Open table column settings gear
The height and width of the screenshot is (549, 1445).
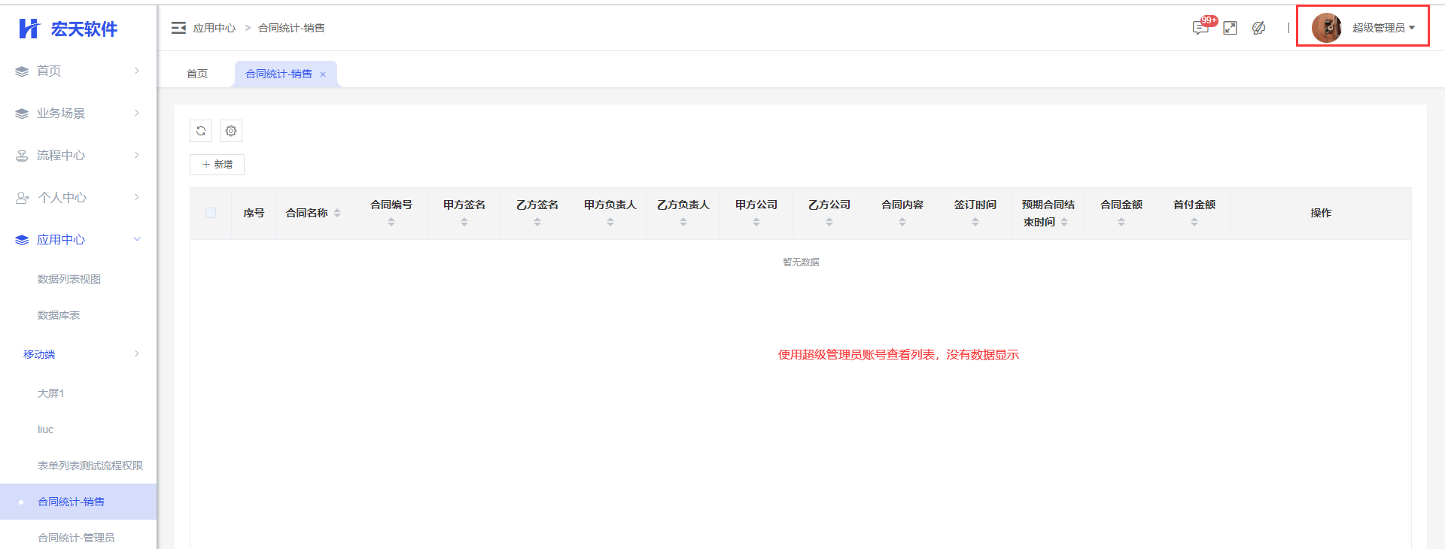point(231,131)
